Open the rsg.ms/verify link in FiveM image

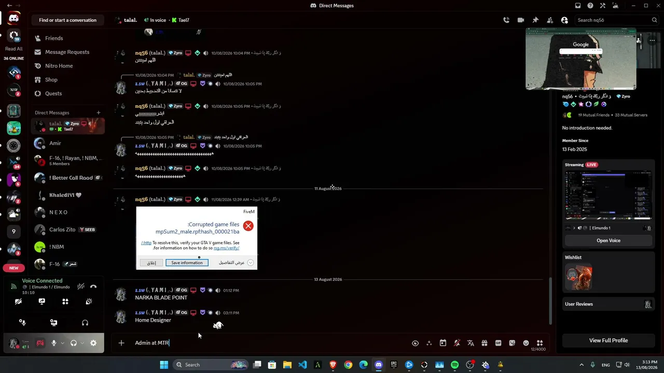pos(226,248)
